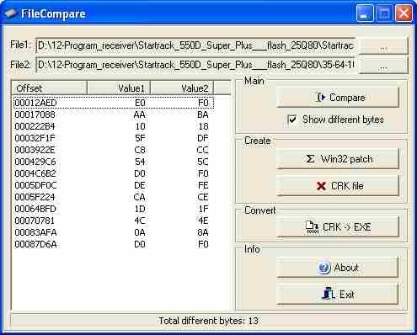Click the red X icon on CRK file
Screen dimensions: 417x335
click(x=321, y=186)
